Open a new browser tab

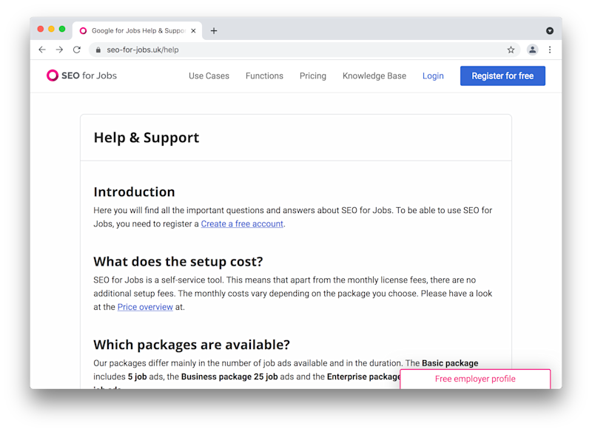(214, 30)
